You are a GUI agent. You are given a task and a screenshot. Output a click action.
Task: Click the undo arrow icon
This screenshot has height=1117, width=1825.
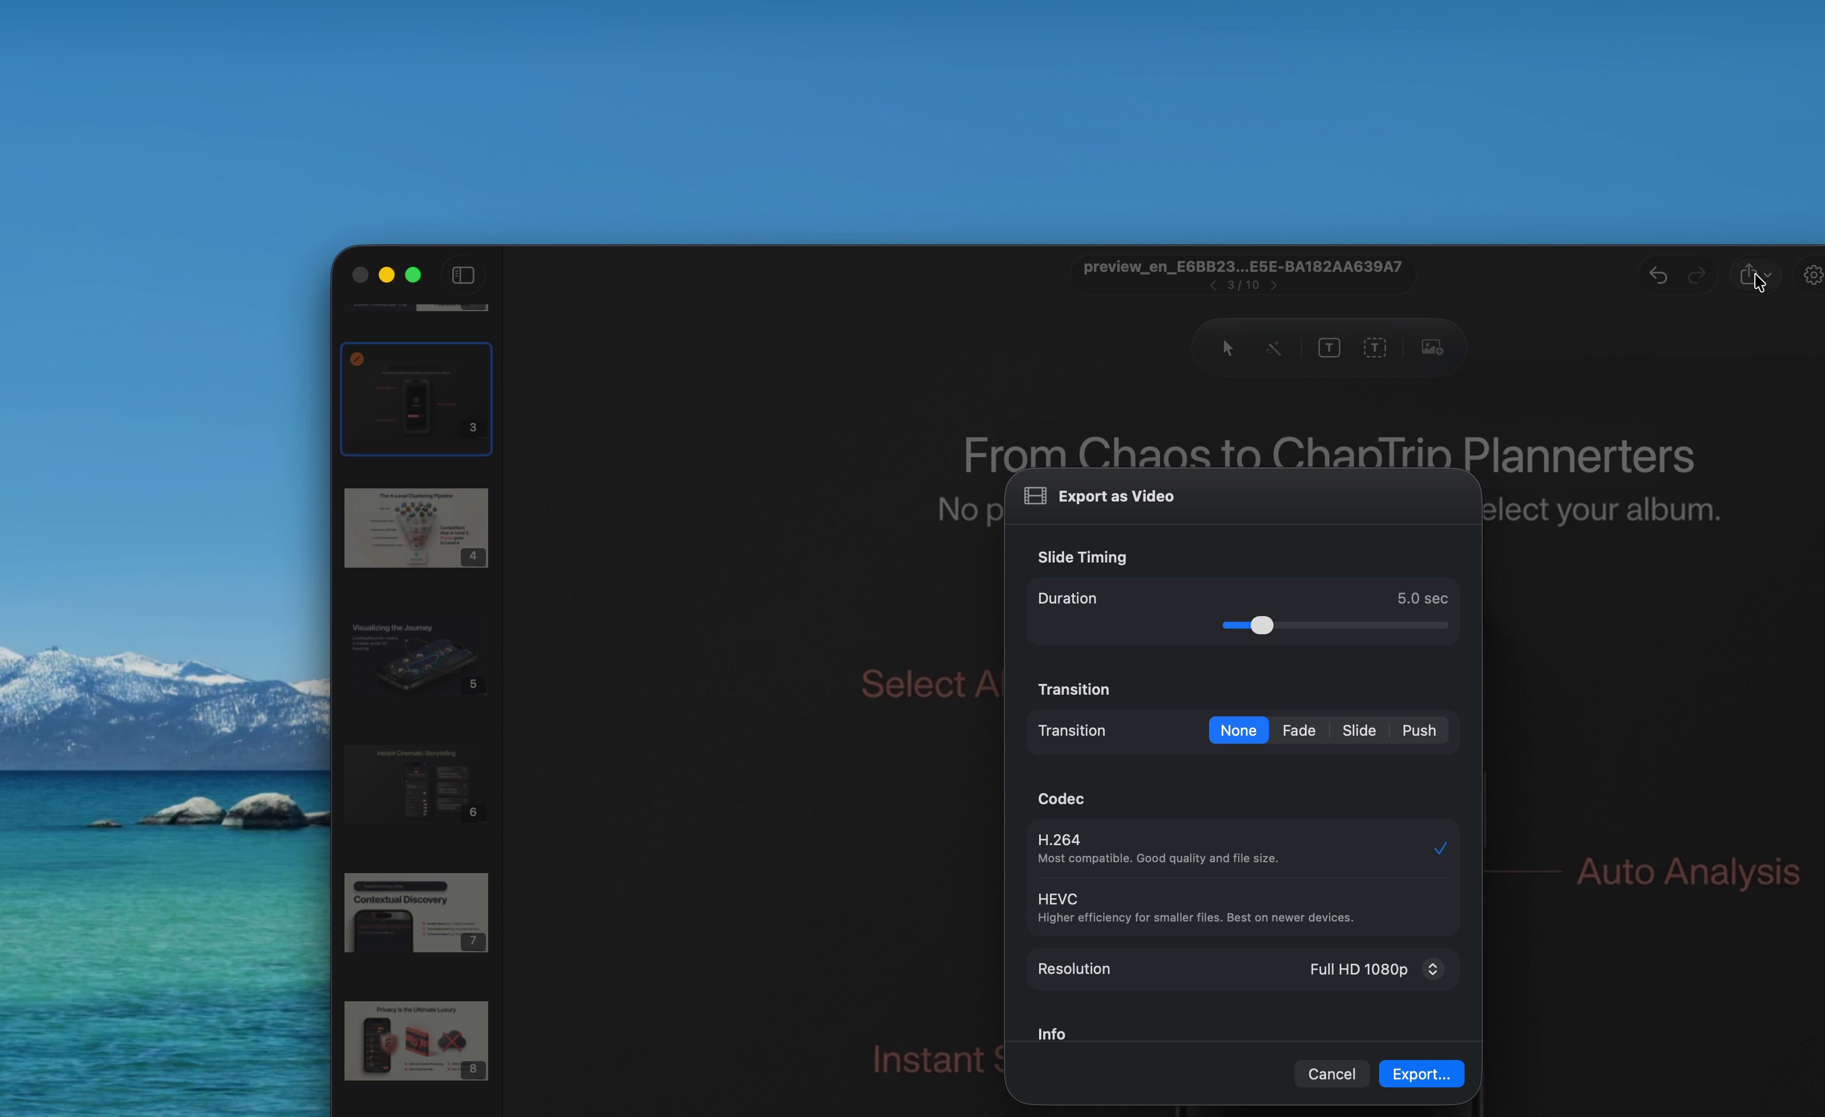click(x=1657, y=275)
